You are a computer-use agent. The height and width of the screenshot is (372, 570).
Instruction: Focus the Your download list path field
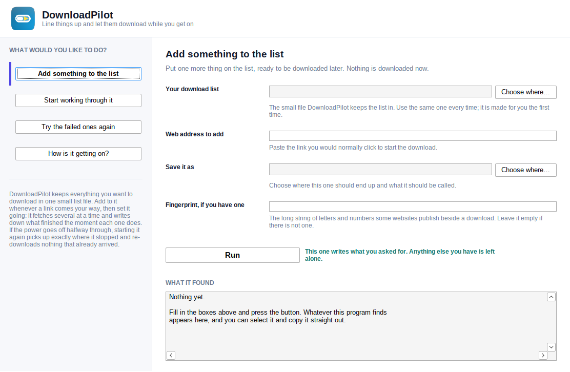380,92
